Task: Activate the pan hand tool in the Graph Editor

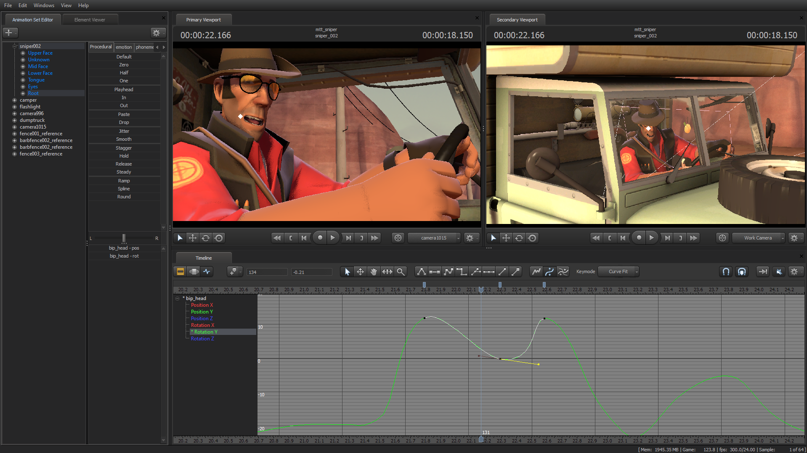Action: pos(374,271)
